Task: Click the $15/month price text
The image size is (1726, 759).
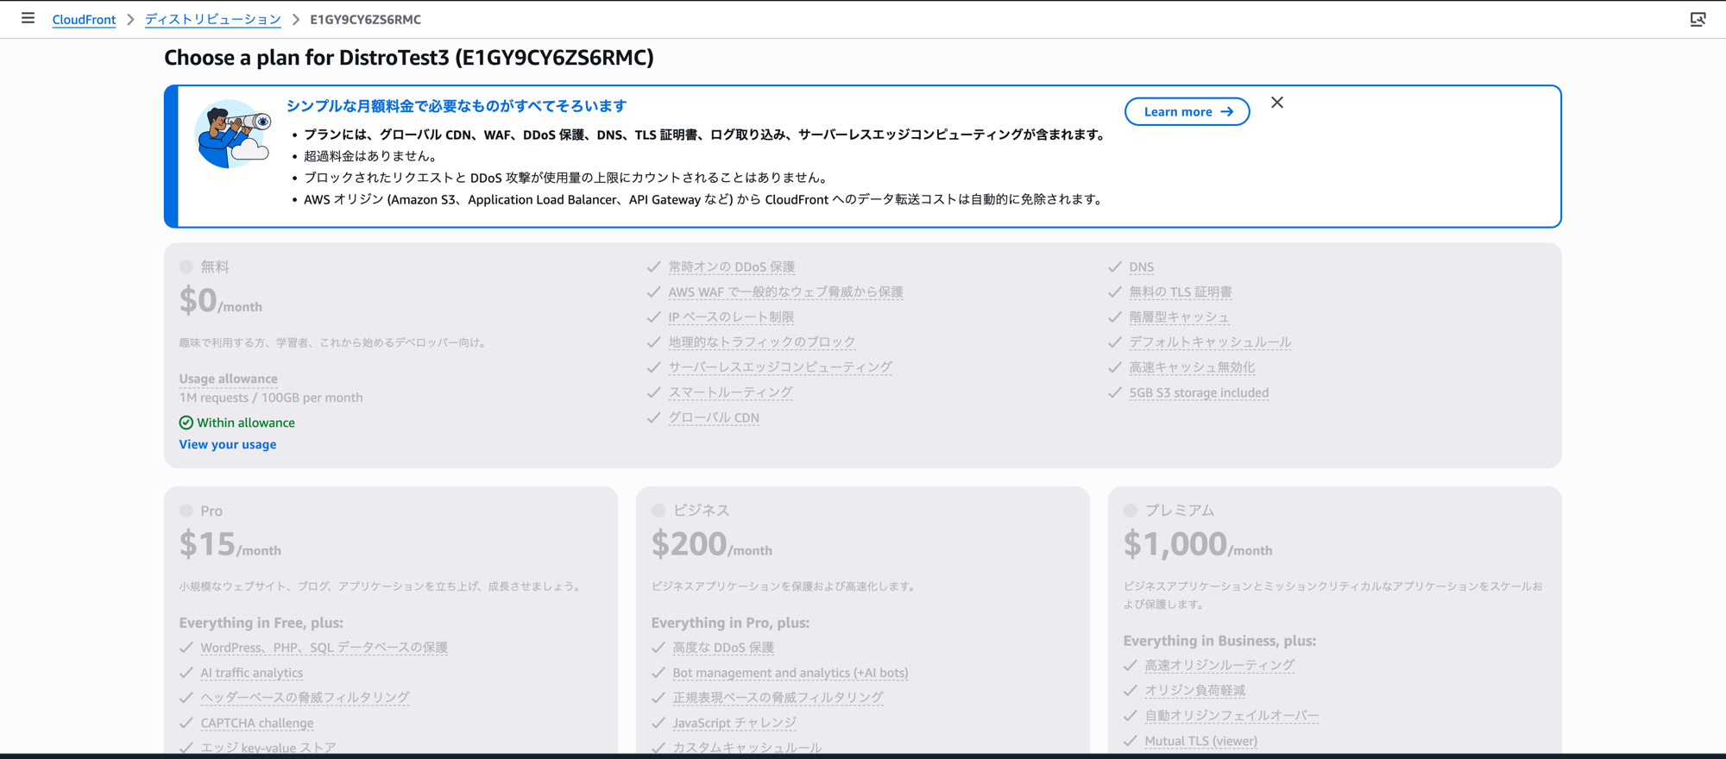Action: tap(230, 544)
